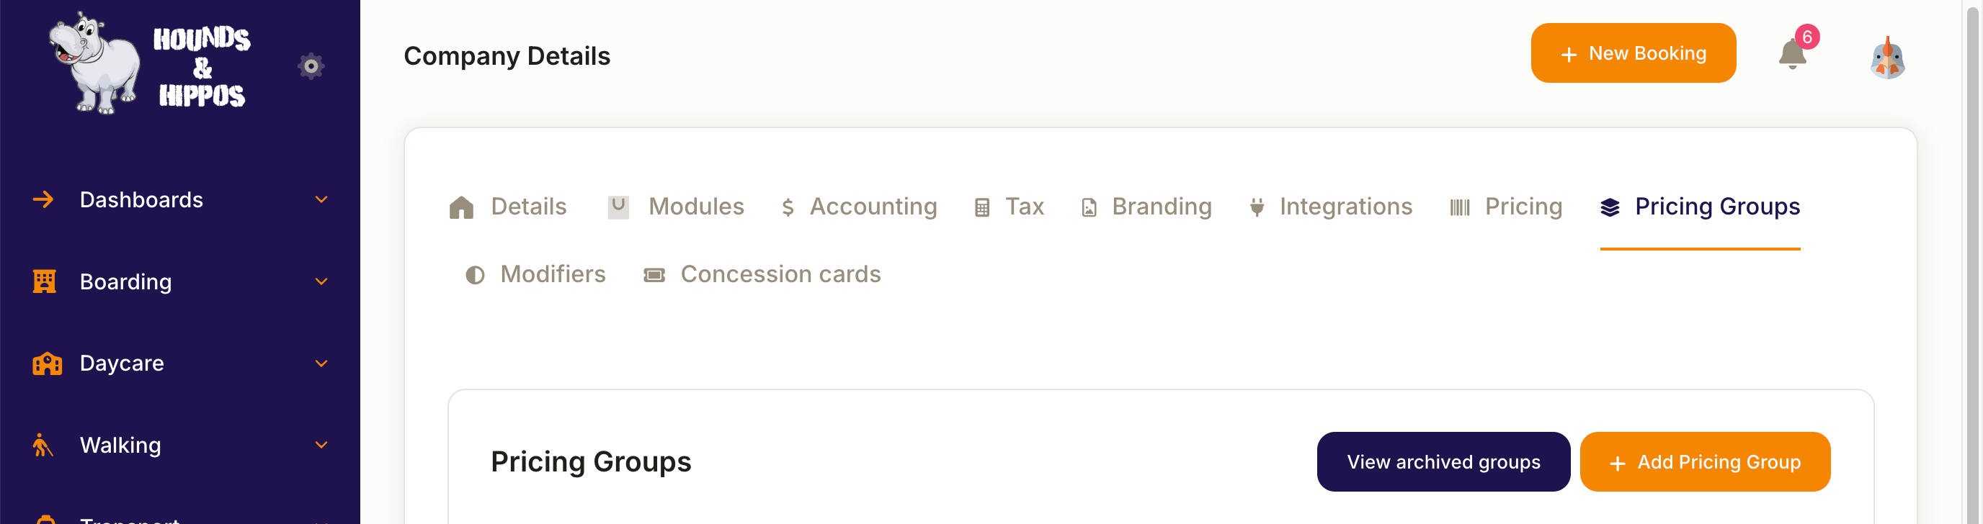Open the Accounting tab
The width and height of the screenshot is (1983, 524).
coord(859,207)
